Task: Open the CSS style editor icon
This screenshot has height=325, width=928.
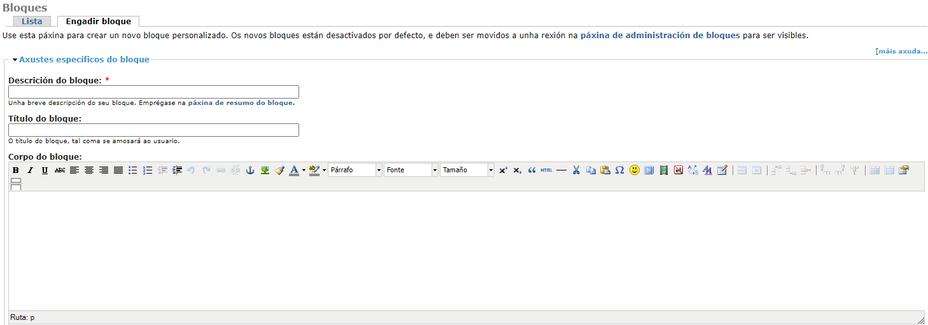Action: point(707,170)
